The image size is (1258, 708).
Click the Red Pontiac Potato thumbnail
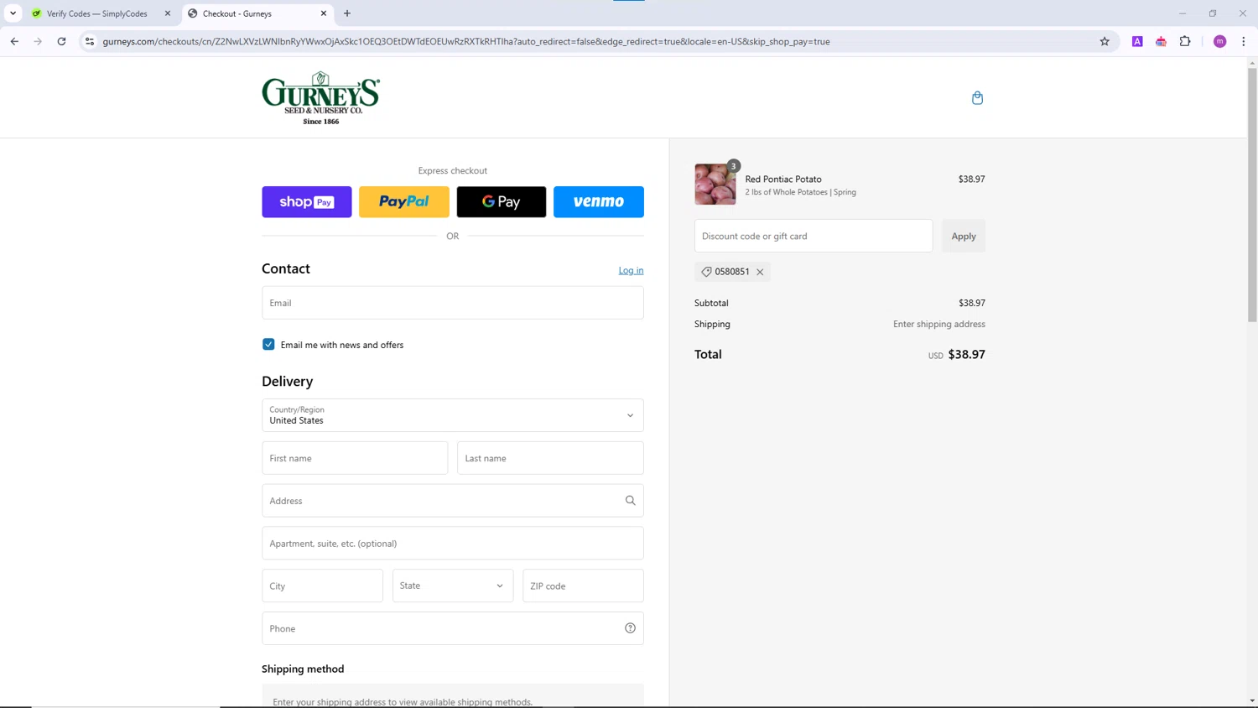715,185
